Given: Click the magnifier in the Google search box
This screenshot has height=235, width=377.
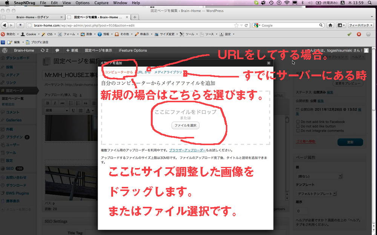Looking at the screenshot, I should coord(321,25).
